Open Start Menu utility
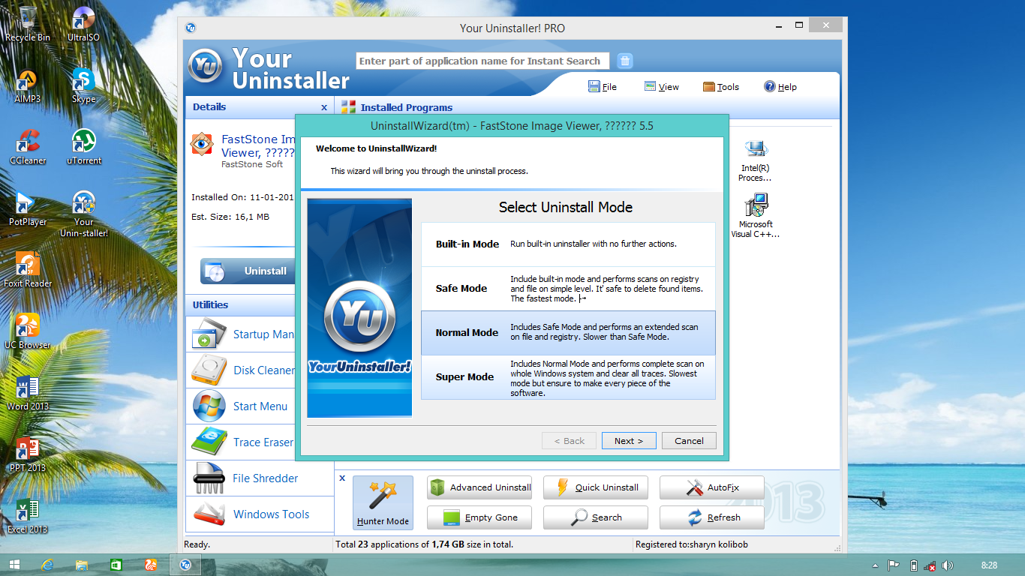The image size is (1025, 576). [x=241, y=406]
